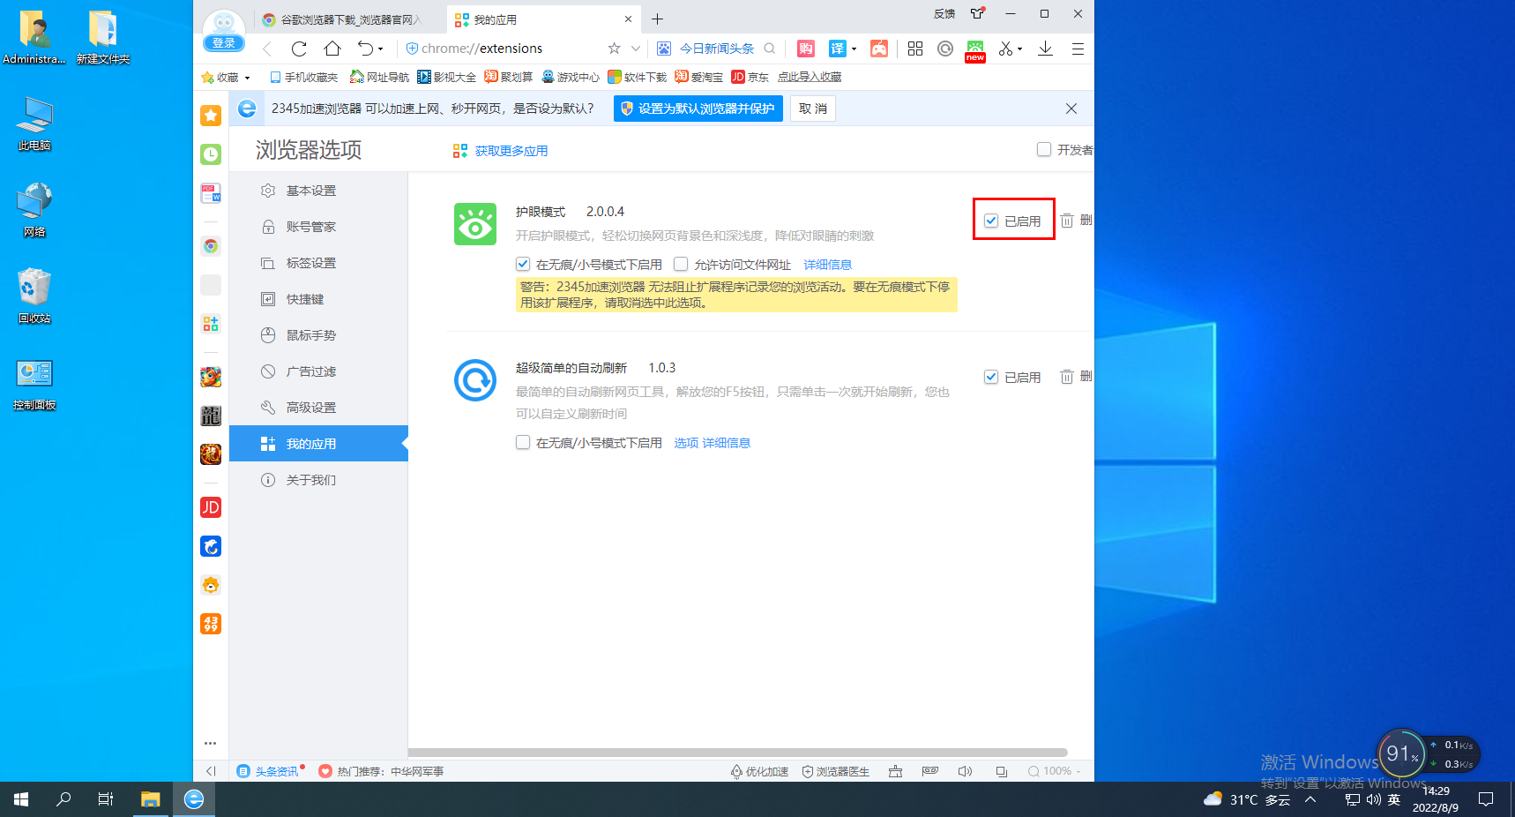
Task: Check 超级简单的自动刷新 在无痕/小号模式下启用 box
Action: pos(523,442)
